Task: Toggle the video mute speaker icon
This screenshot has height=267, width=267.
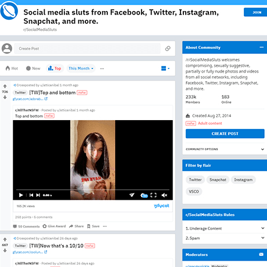Action: coord(164,195)
